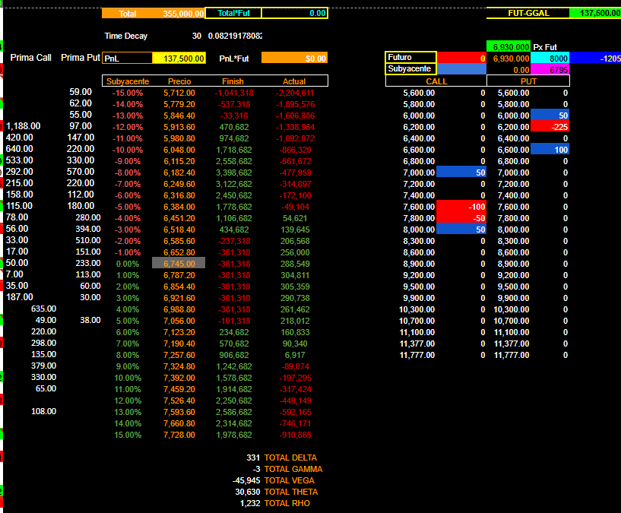Select the FUT-GGAL header cell
Screen dimensions: 621x513
528,13
